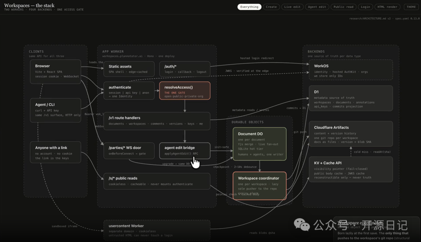Click the DURABLE OBJECTS group heading

248,122
